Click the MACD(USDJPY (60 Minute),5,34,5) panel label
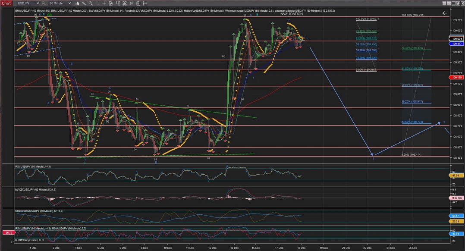 [35, 190]
